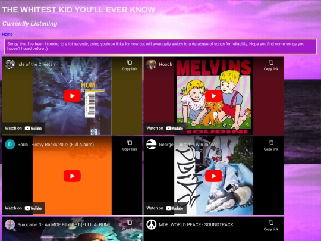
Task: Watch George Clanton video on YouTube
Action: tap(165, 208)
